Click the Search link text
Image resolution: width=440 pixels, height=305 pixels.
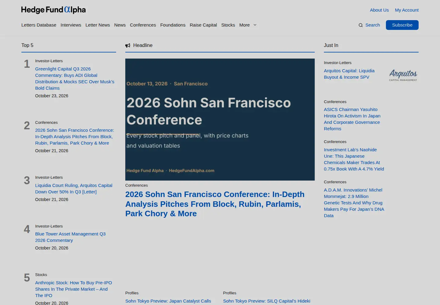(373, 25)
